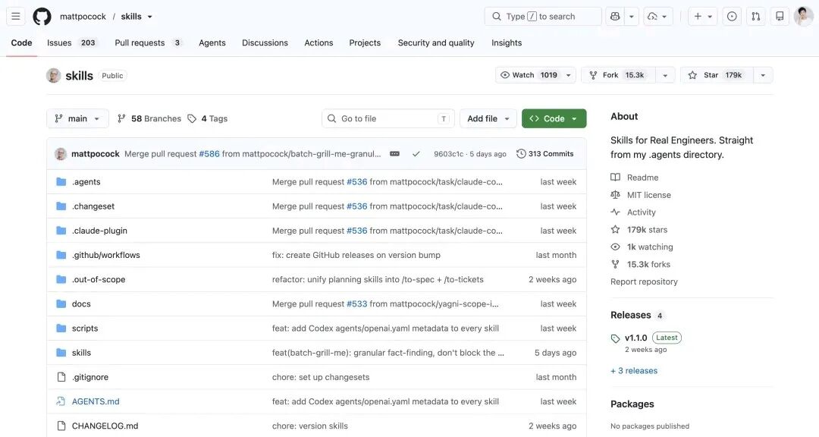
Task: Open the .claude-plugin folder
Action: pos(99,231)
